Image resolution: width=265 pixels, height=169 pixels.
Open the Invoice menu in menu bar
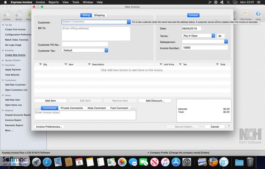tap(40, 2)
